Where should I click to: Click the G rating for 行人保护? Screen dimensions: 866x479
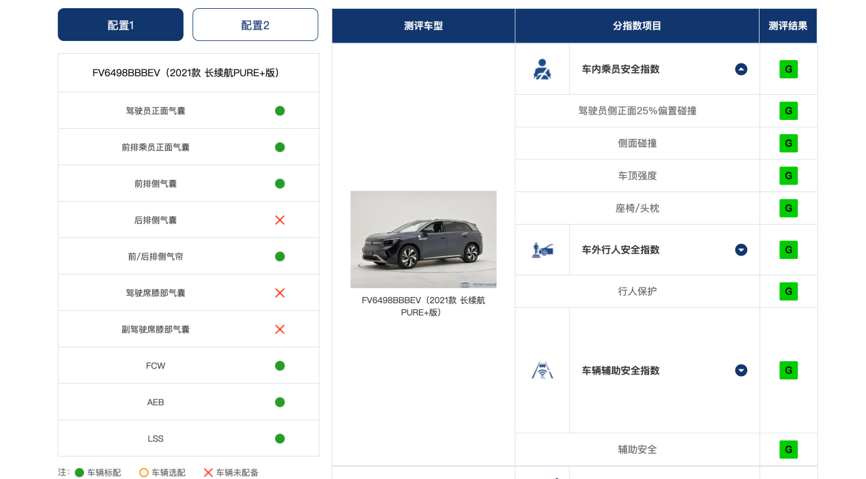(x=789, y=292)
